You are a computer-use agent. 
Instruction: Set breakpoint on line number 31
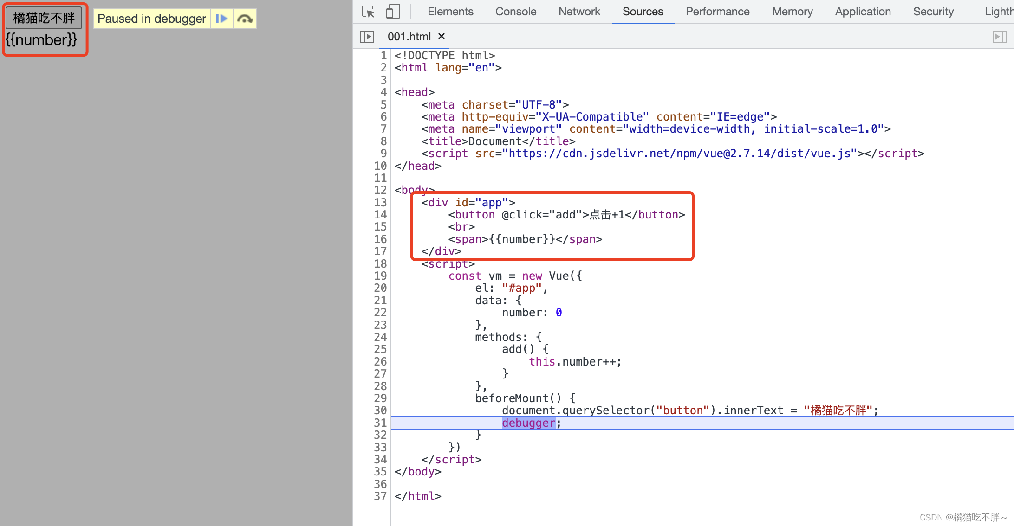(x=380, y=423)
